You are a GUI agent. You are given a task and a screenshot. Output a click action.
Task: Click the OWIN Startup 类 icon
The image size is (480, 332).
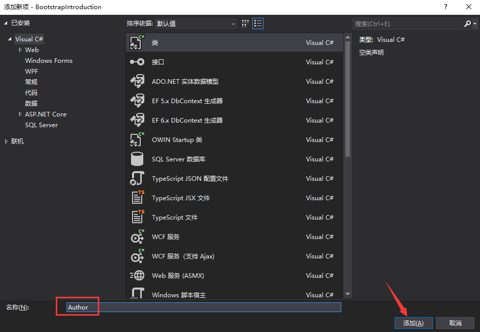pos(137,139)
